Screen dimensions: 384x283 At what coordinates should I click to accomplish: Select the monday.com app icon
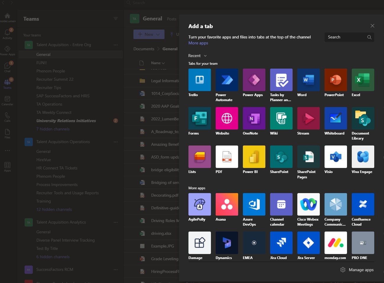coord(335,243)
